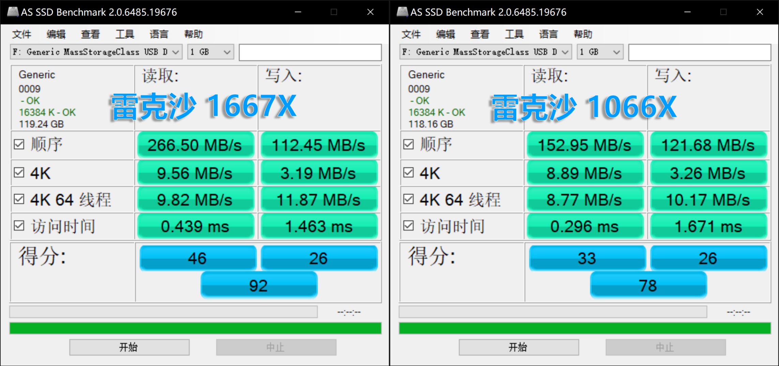Image resolution: width=779 pixels, height=366 pixels.
Task: Click the 152.95 MB/s sequential read result
Action: 585,145
